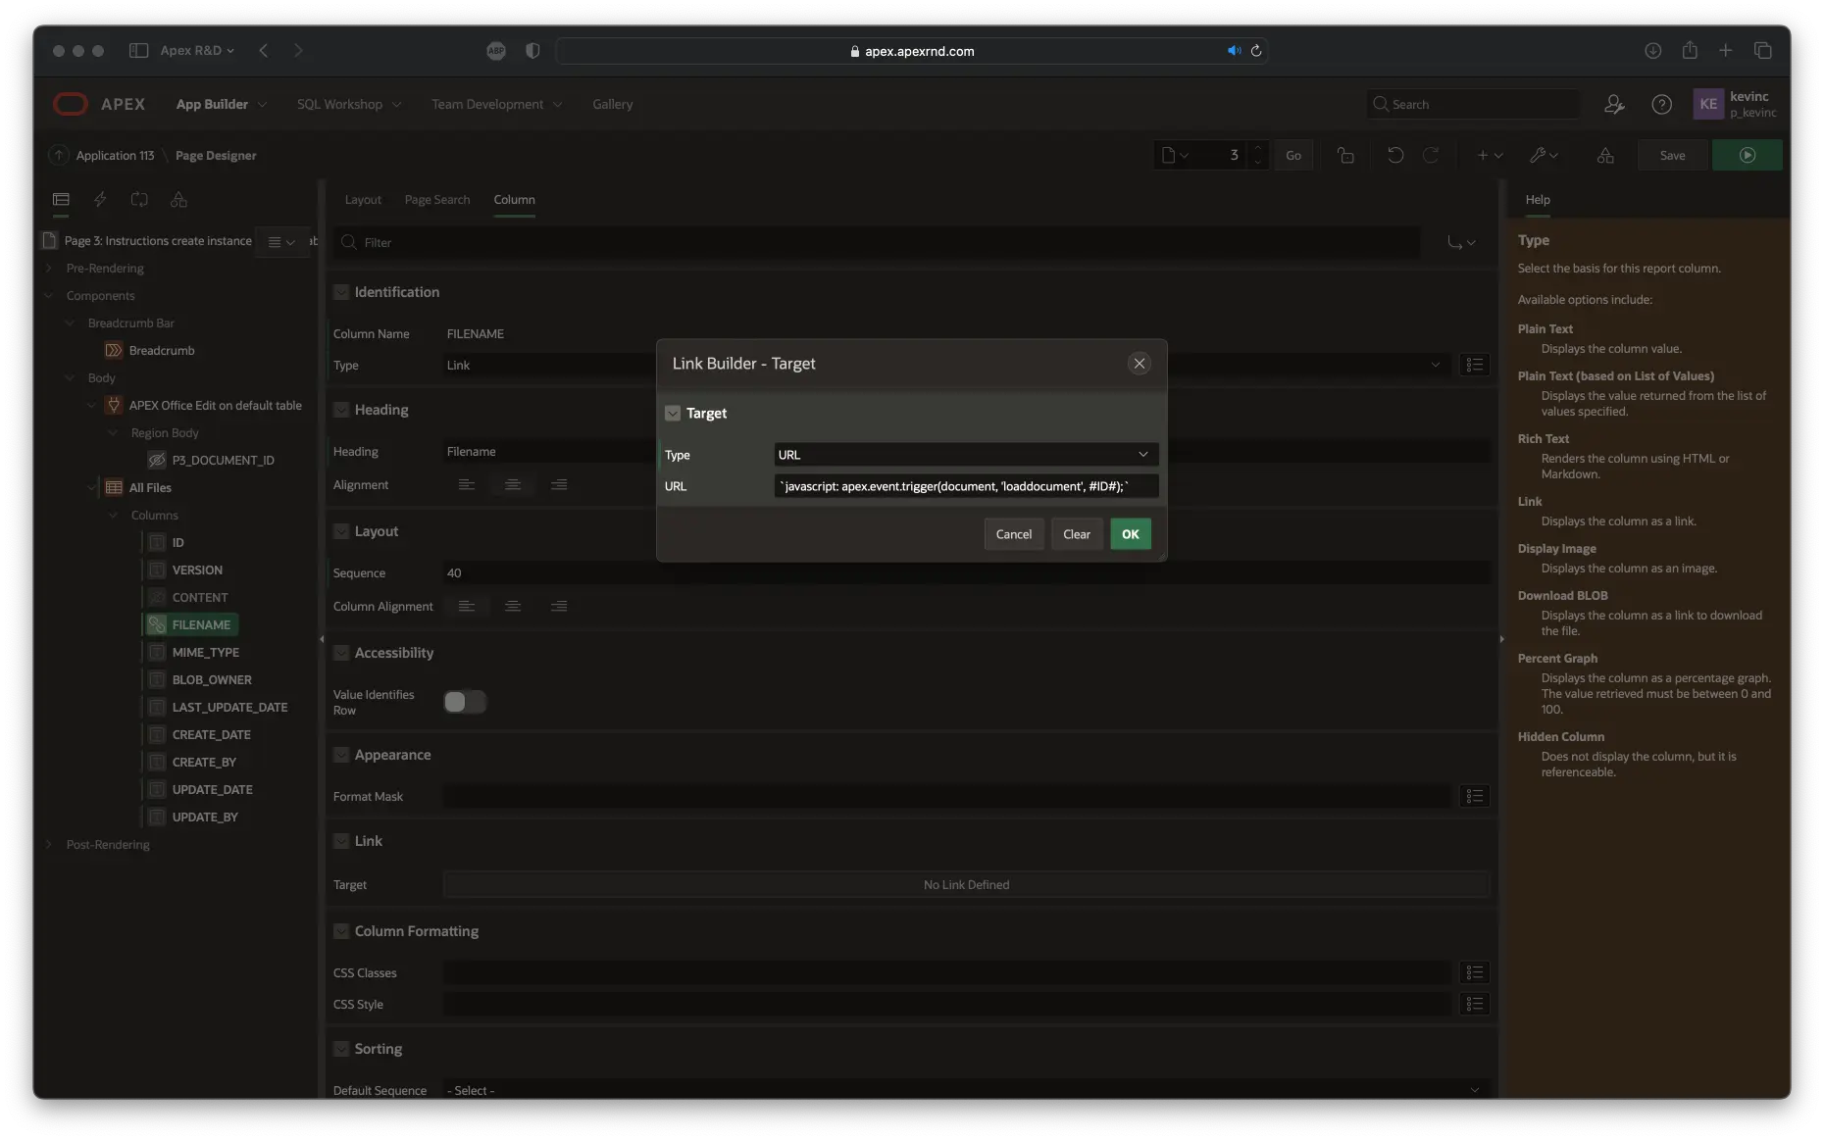Click the Redo icon

point(1431,155)
